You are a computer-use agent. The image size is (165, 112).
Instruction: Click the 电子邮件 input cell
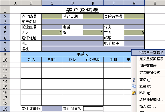click(134, 43)
